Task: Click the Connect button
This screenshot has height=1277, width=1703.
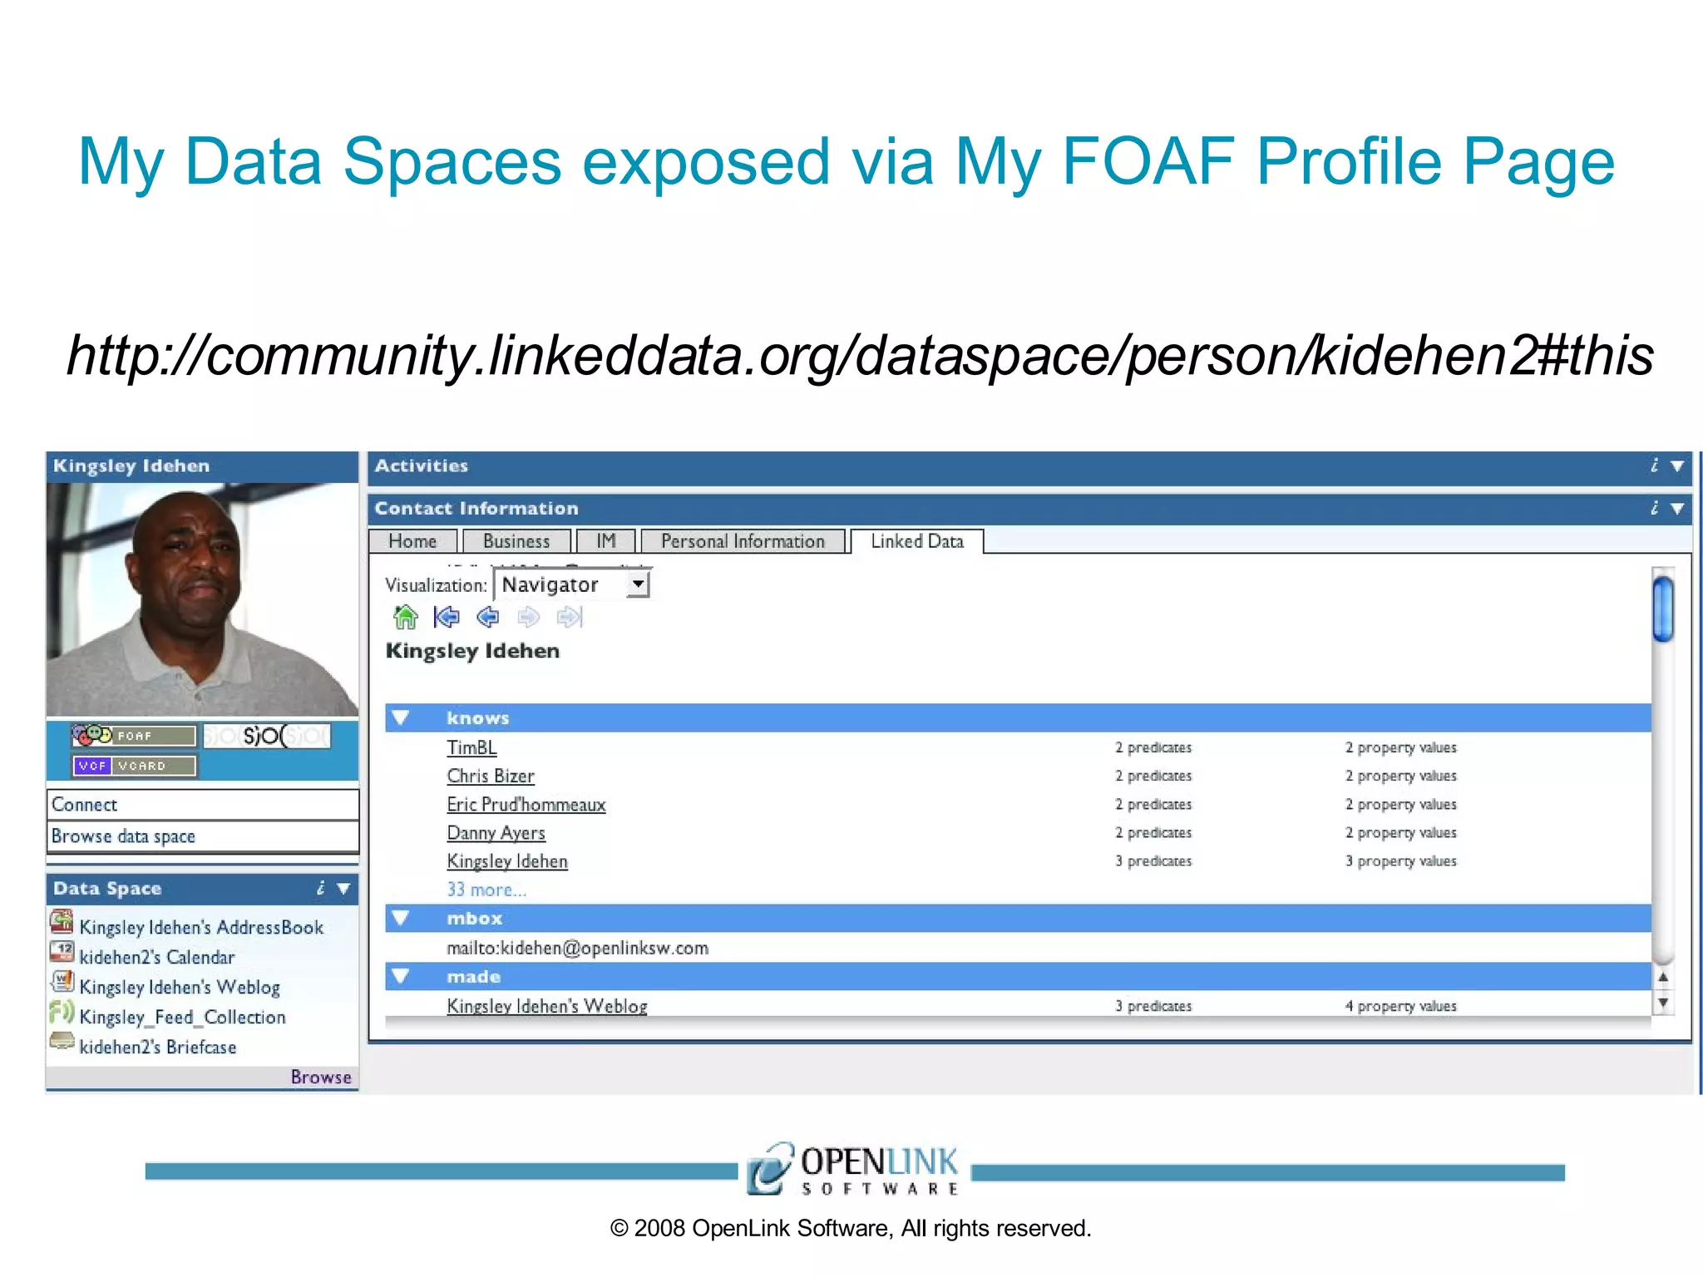Action: tap(203, 804)
